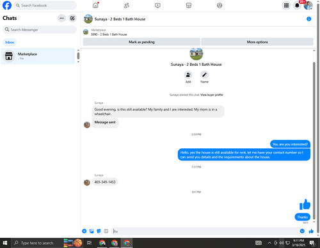
Task: Send a thumbs-up like
Action: point(311,231)
